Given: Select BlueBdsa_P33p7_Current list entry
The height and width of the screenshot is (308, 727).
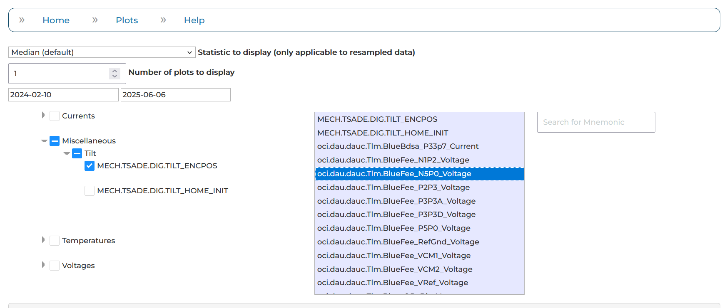Looking at the screenshot, I should coord(419,146).
